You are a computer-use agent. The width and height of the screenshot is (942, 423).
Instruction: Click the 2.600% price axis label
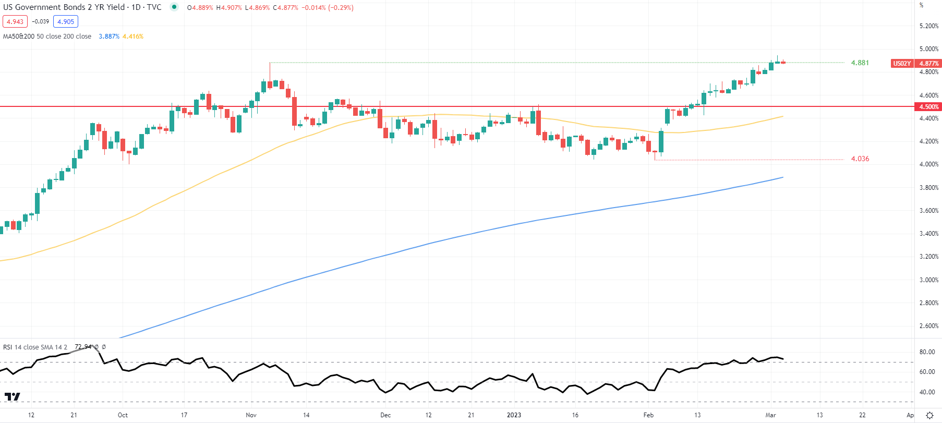(x=929, y=326)
